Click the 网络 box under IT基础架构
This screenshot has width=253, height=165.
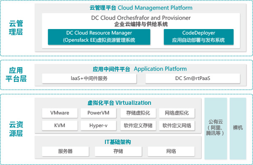tap(171, 151)
